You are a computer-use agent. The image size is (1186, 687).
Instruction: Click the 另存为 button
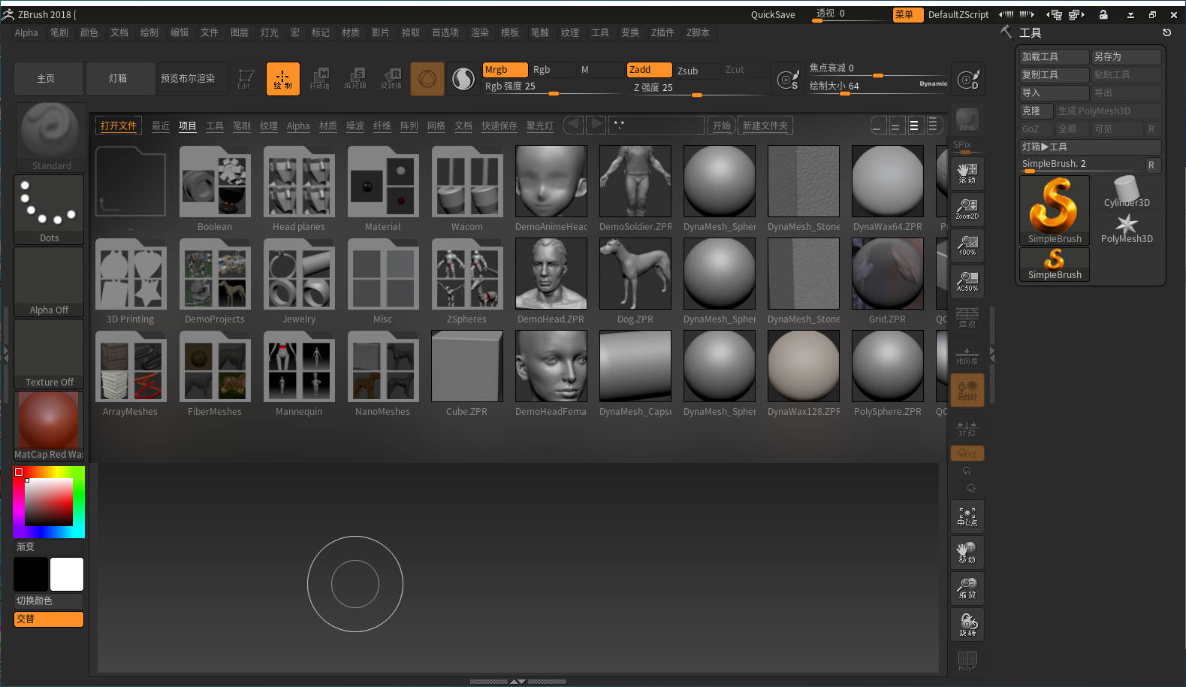click(1126, 56)
